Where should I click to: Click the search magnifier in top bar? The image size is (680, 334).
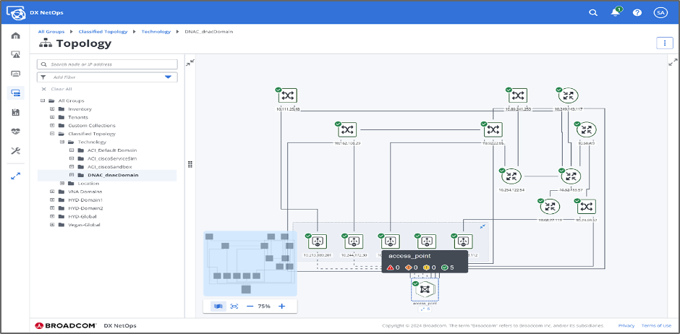coord(593,12)
